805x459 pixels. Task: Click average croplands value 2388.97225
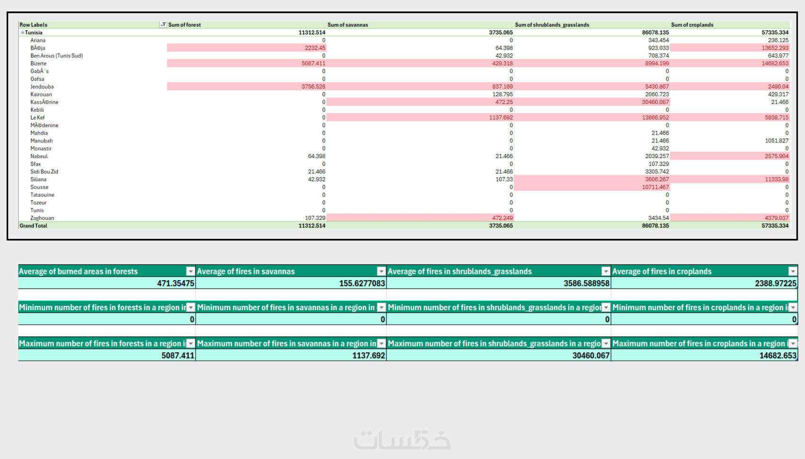[776, 283]
